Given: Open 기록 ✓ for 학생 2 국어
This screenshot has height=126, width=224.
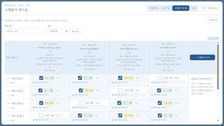Looking at the screenshot, I should click(58, 90).
